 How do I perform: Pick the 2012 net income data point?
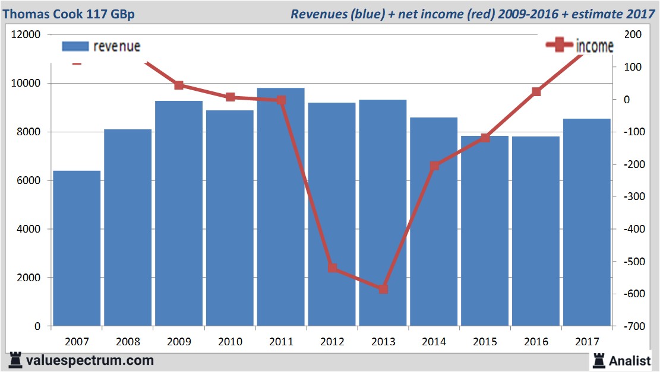(333, 268)
